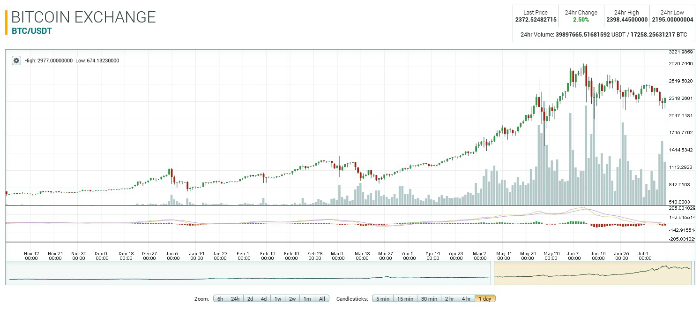
Task: Switch candlesticks to 4-hr
Action: (x=466, y=299)
